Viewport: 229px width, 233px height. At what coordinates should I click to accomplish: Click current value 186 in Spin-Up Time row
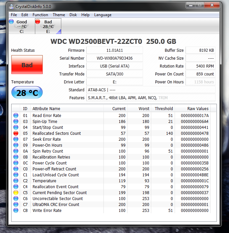[122, 121]
